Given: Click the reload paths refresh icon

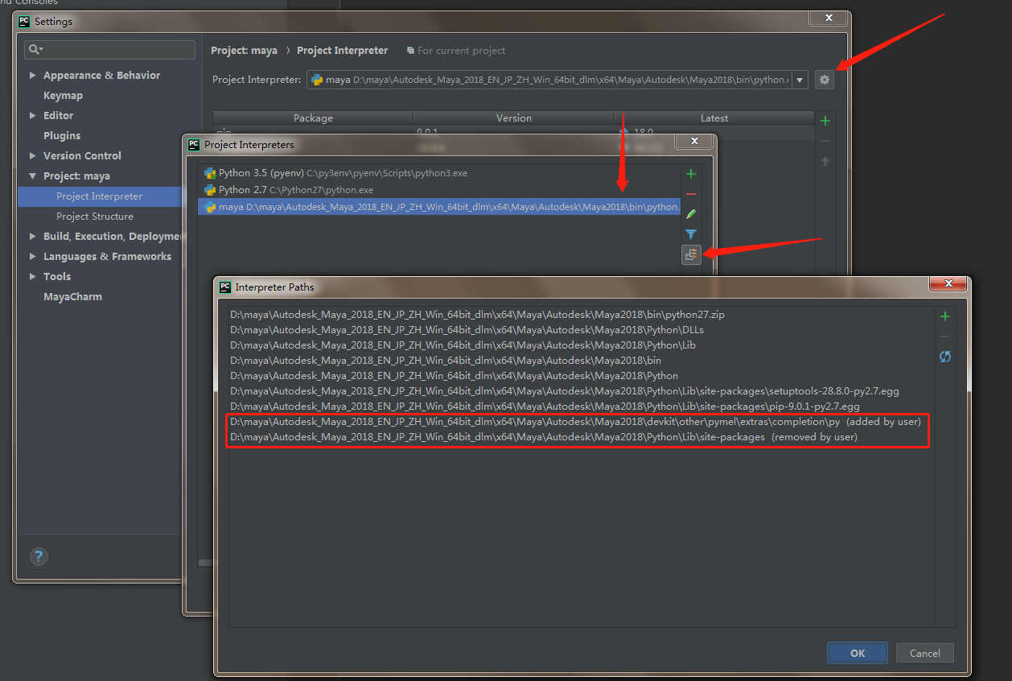Looking at the screenshot, I should tap(945, 357).
